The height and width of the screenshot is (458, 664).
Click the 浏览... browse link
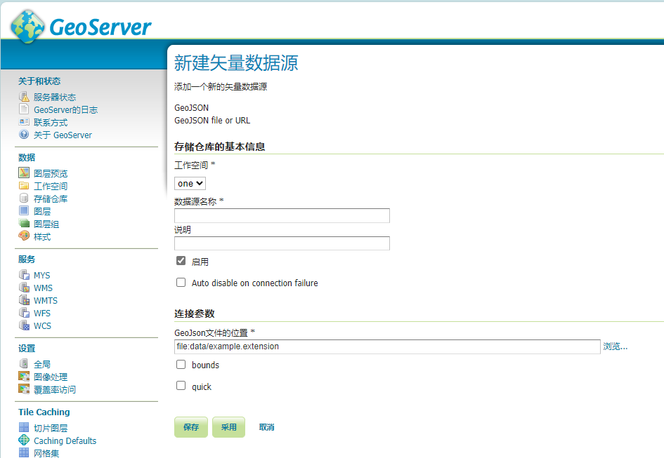[616, 346]
